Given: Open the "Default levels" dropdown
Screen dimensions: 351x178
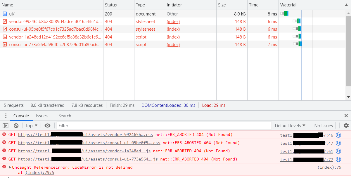Looking at the screenshot, I should point(290,125).
